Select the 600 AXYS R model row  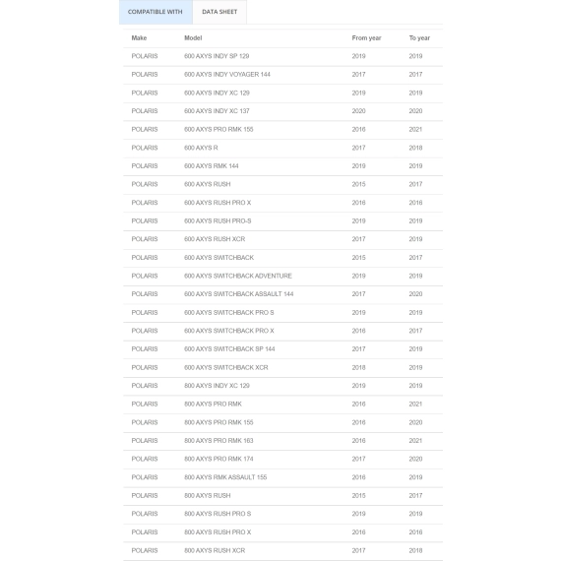[282, 148]
